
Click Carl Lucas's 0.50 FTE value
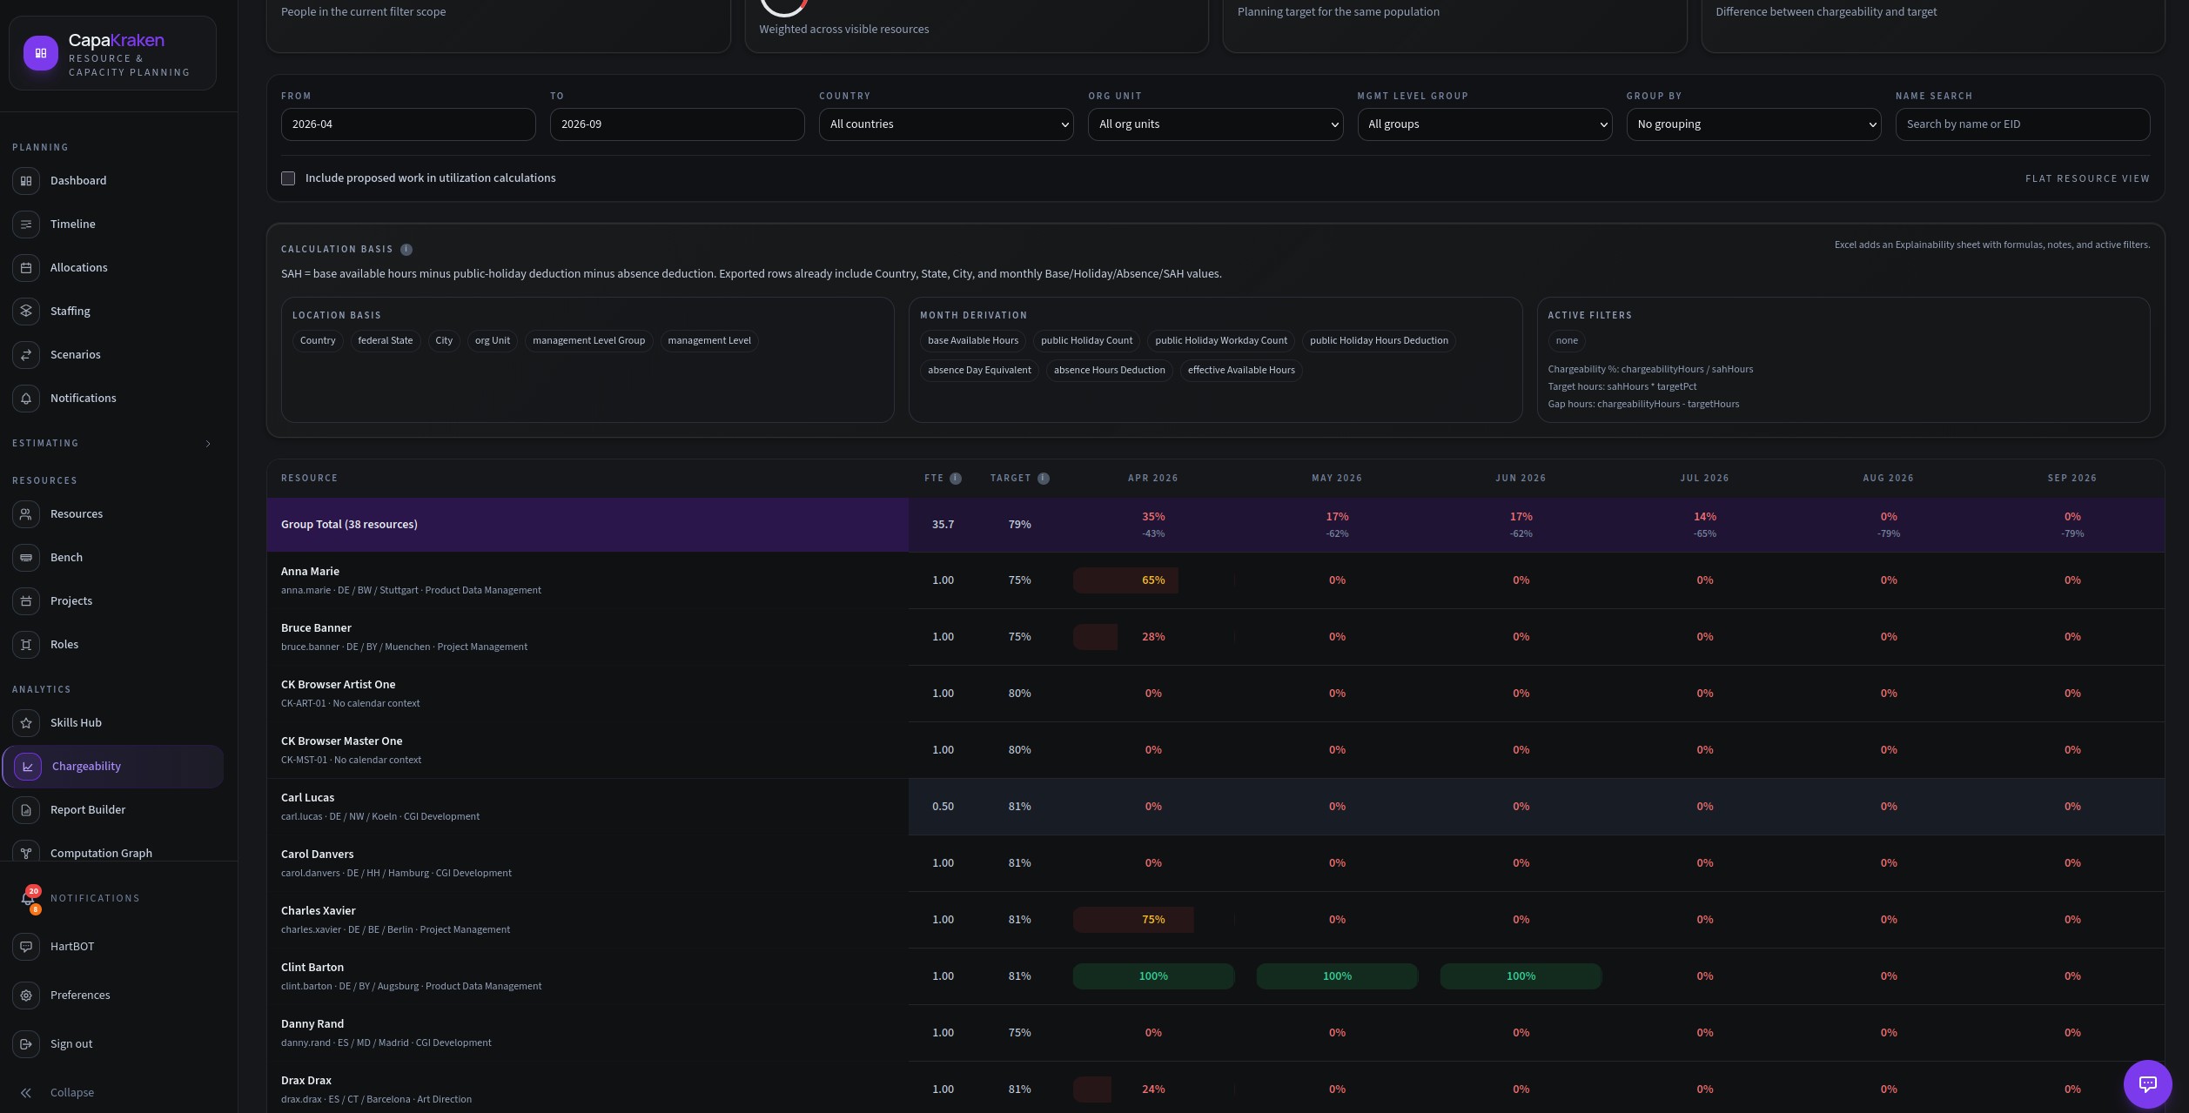(943, 807)
